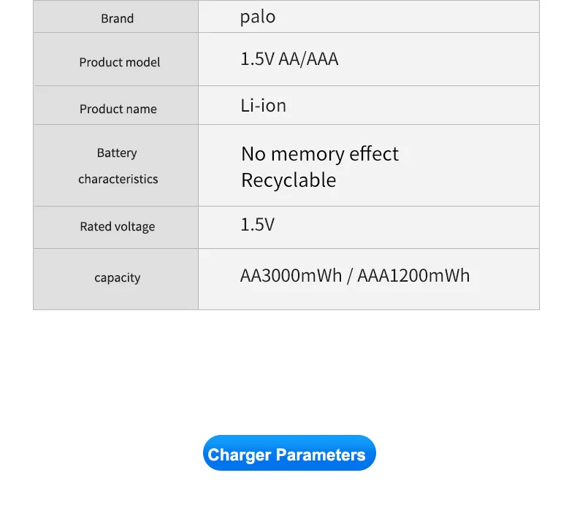
Task: Select the Recyclable text
Action: click(x=288, y=180)
